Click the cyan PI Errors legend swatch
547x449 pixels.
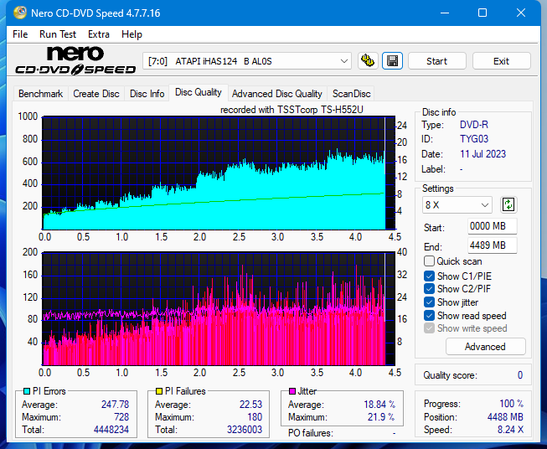[27, 391]
